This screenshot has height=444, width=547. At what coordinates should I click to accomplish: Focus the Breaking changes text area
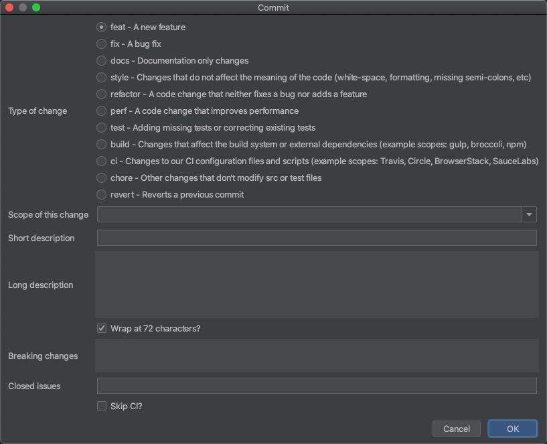click(x=317, y=356)
